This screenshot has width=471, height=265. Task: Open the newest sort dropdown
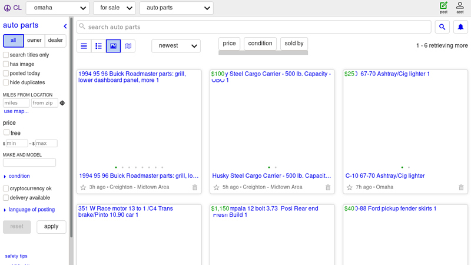[x=176, y=46]
